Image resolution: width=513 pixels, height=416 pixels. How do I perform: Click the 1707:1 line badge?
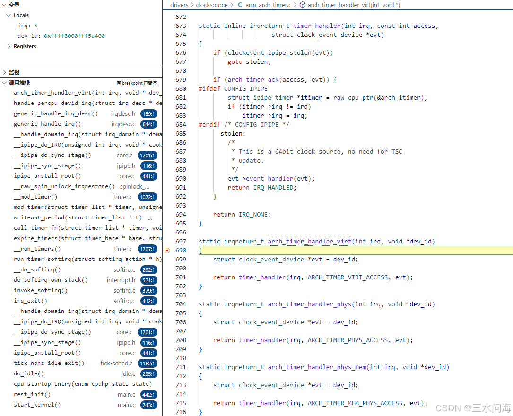pos(147,249)
